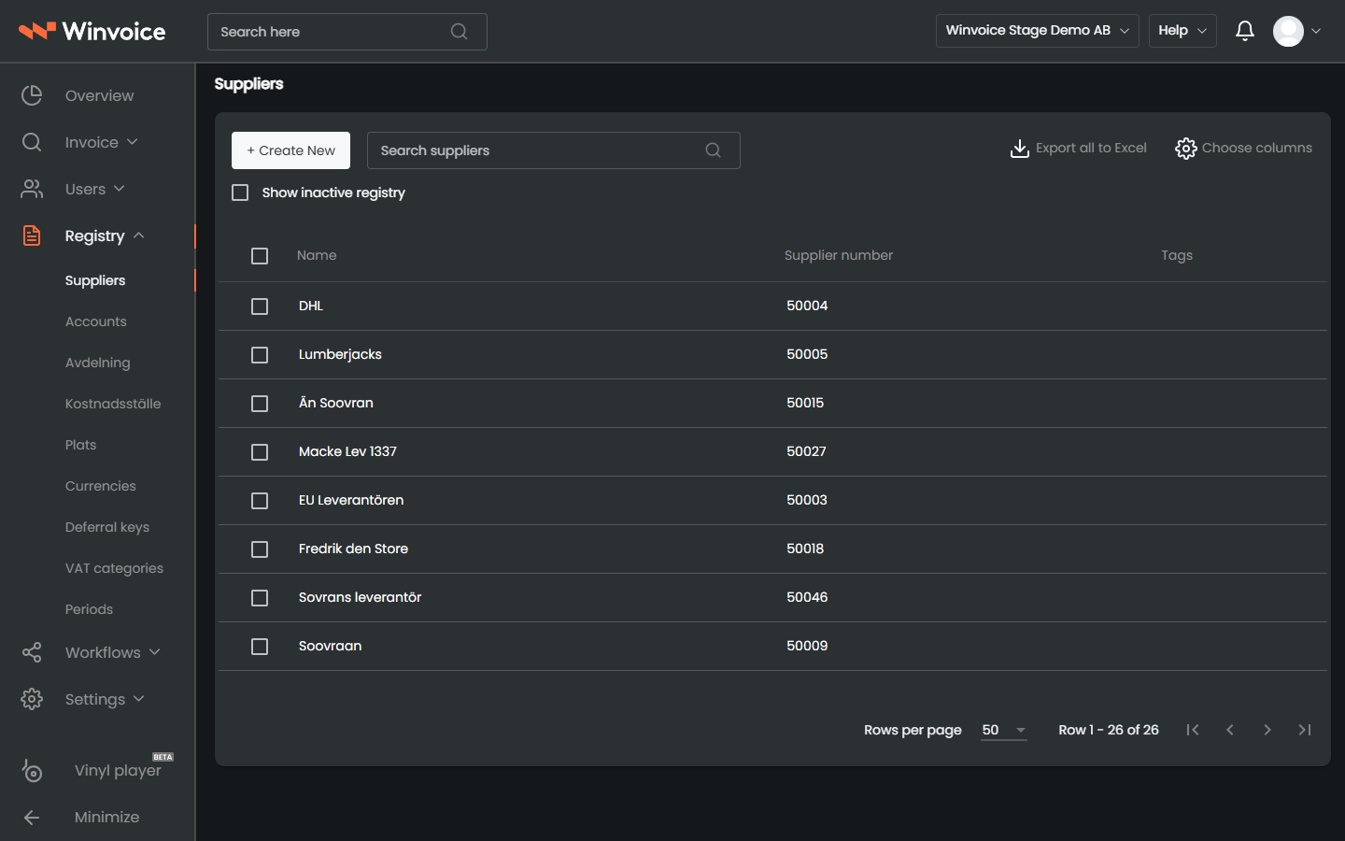Viewport: 1345px width, 841px height.
Task: Open the VAT categories page
Action: (114, 568)
